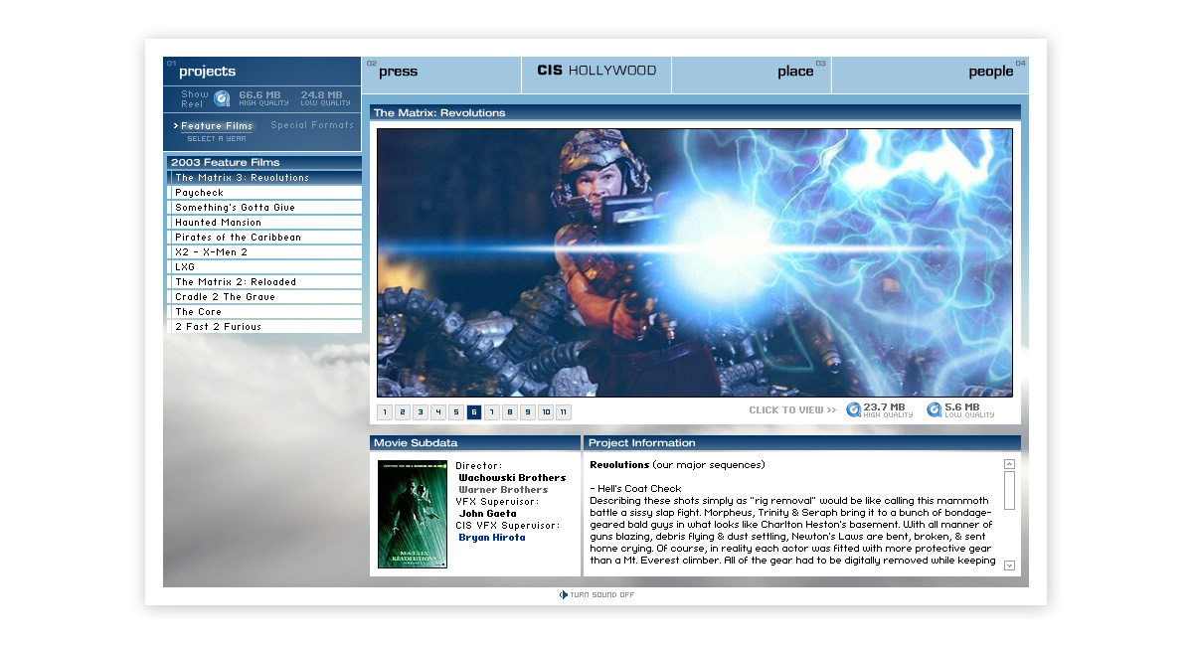The image size is (1193, 646).
Task: Click Select a Year under Feature Films
Action: pos(216,139)
